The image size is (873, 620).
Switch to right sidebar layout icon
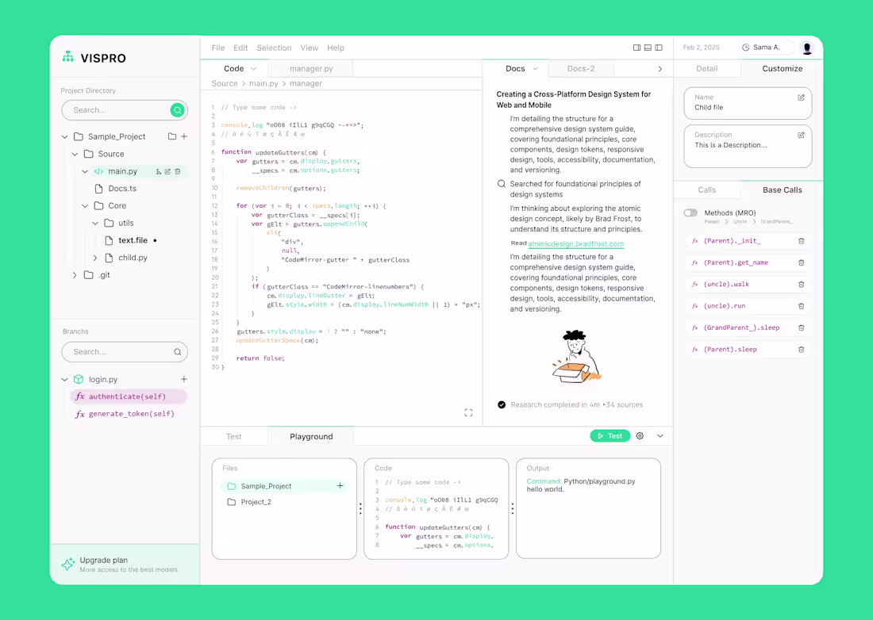[637, 48]
